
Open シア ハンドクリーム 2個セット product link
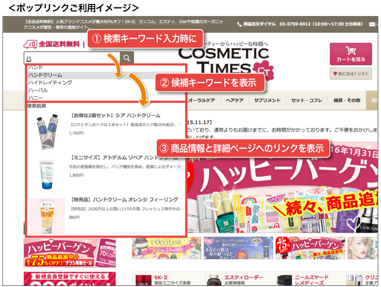point(115,115)
